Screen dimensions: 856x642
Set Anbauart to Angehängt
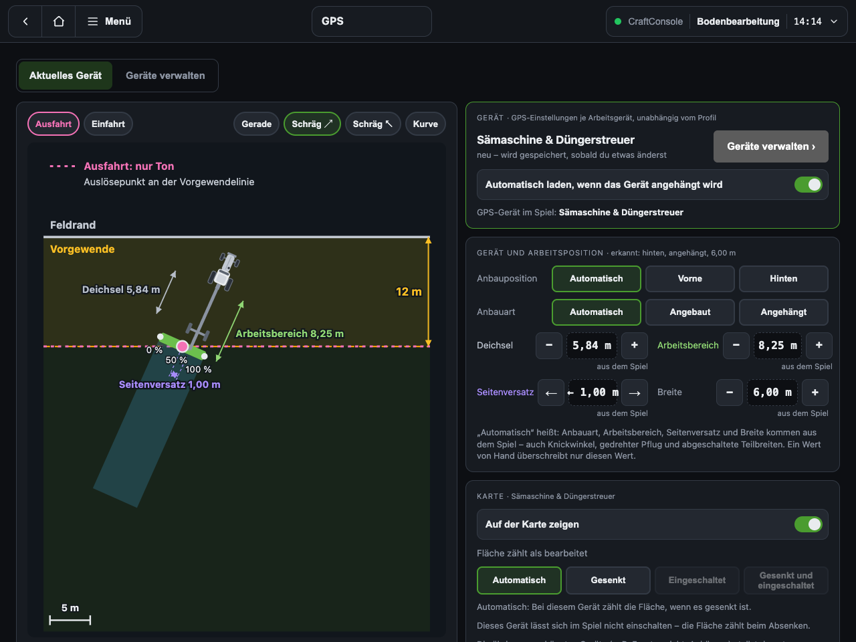tap(784, 312)
